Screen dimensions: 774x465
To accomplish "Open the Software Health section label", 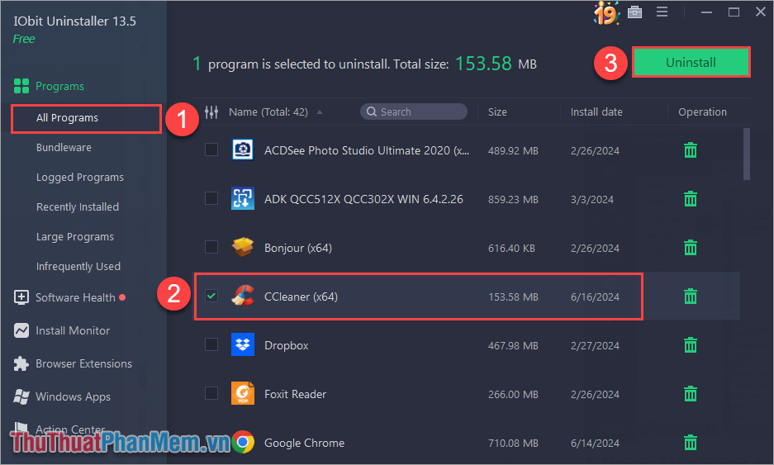I will (75, 297).
